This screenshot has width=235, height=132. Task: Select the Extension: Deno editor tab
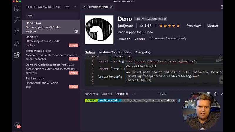point(98,7)
